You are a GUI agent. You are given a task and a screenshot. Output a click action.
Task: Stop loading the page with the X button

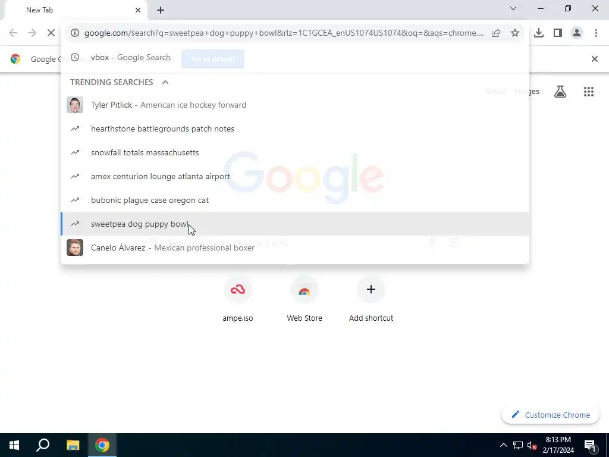[x=51, y=33]
